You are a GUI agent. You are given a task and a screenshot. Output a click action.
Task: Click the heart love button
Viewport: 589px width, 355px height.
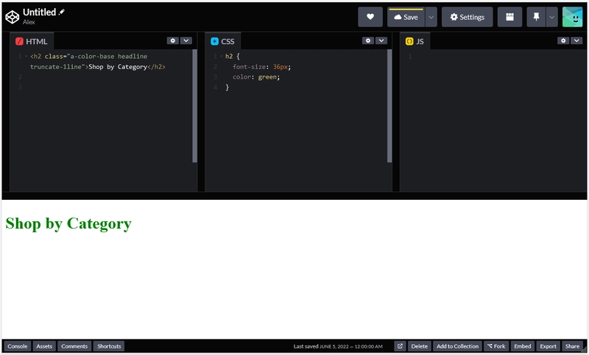click(370, 17)
